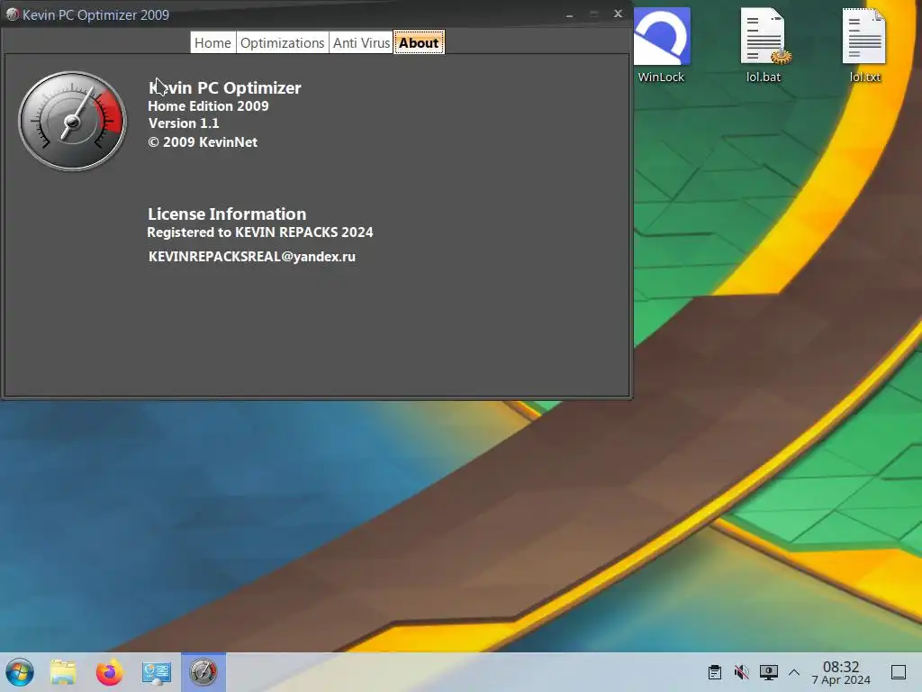Expand the hidden tray icons arrow
922x692 pixels.
point(794,672)
